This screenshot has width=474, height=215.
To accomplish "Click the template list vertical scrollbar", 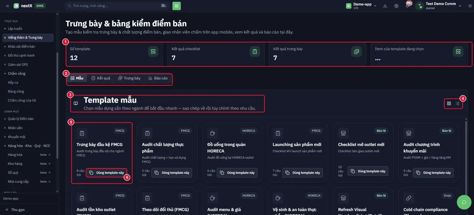I will click(467, 158).
